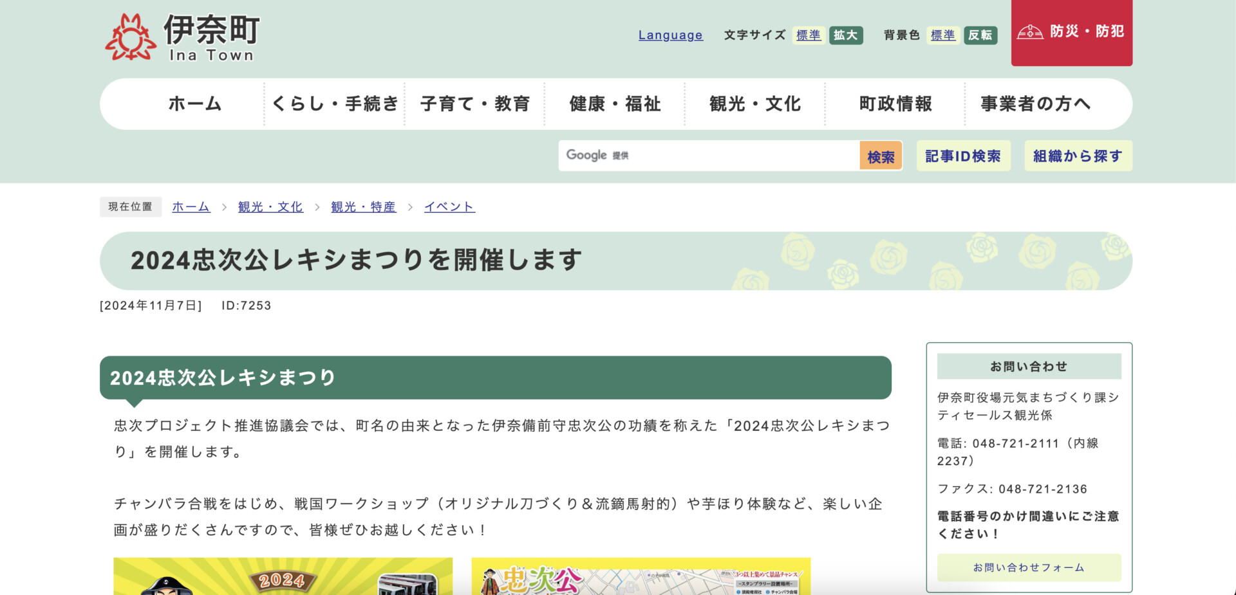Open the 町政情報 menu
This screenshot has height=595, width=1236.
click(895, 104)
